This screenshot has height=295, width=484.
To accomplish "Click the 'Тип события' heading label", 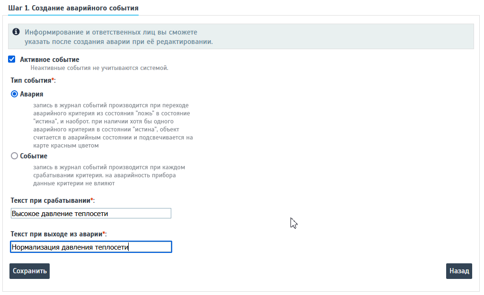I will tap(33, 80).
